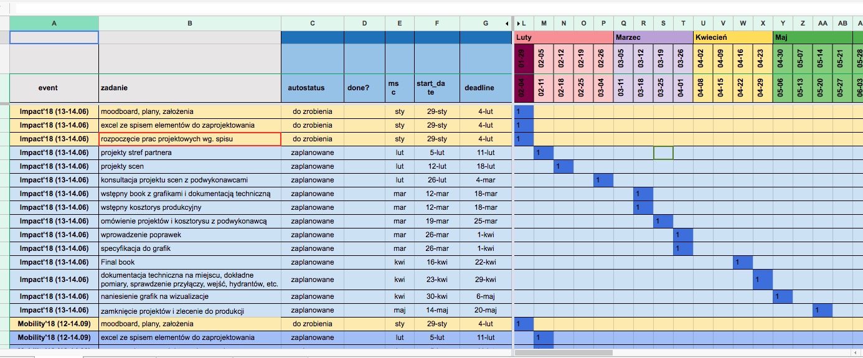Click 'konsultacja projektu scen z podwykonawcami' cell
This screenshot has width=863, height=358.
[190, 180]
